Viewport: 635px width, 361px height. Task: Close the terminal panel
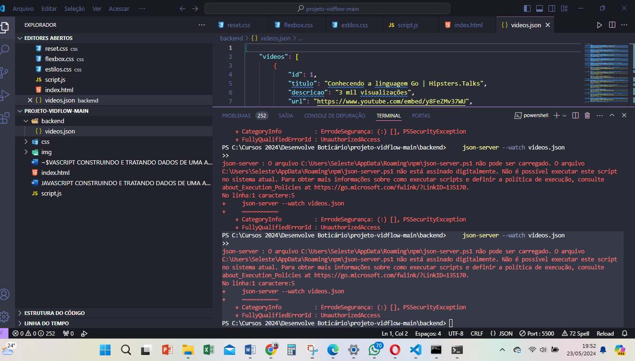(x=624, y=115)
